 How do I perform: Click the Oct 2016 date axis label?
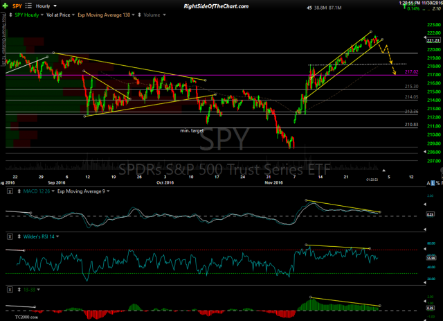165,182
